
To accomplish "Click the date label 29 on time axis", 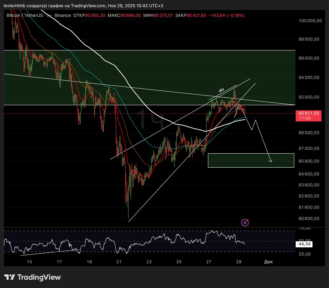I will [x=239, y=262].
